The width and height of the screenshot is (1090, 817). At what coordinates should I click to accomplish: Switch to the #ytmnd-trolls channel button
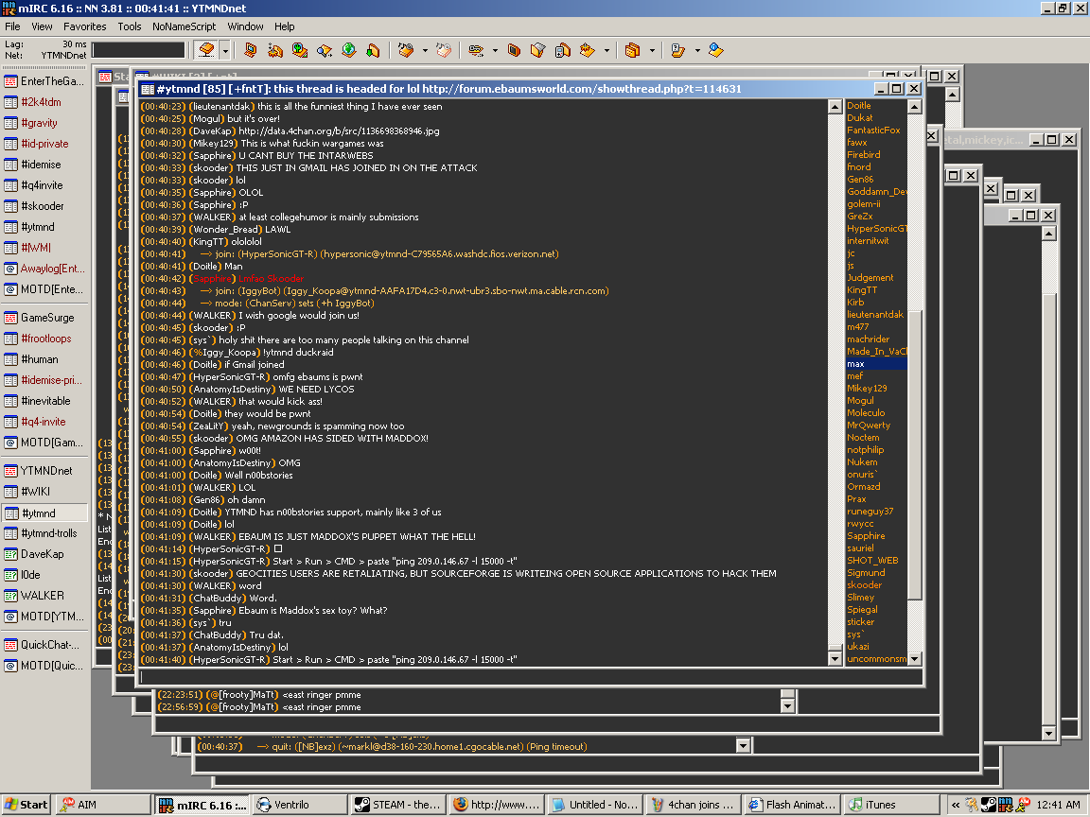[45, 533]
